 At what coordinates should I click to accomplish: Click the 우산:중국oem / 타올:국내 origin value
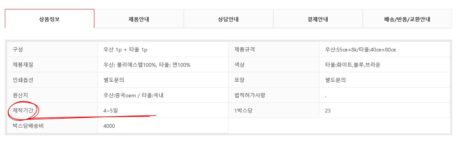pyautogui.click(x=136, y=95)
